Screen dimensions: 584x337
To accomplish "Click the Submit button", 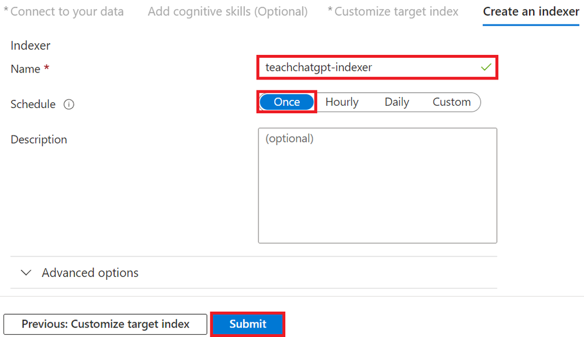I will [248, 324].
